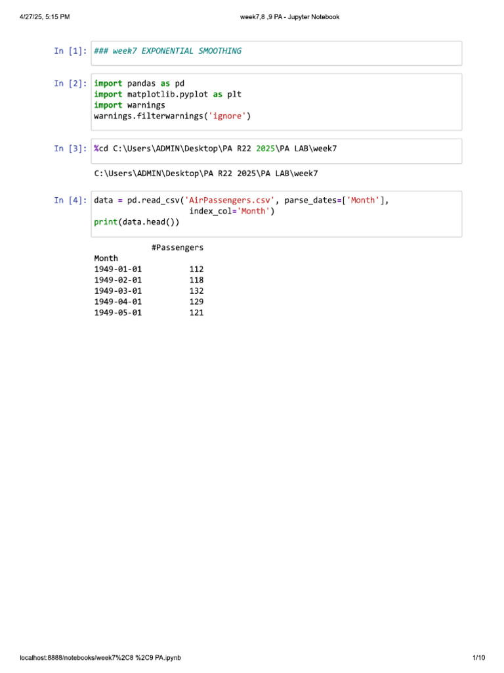The image size is (504, 673).
Task: Click the '1/10' page number
Action: point(478,657)
